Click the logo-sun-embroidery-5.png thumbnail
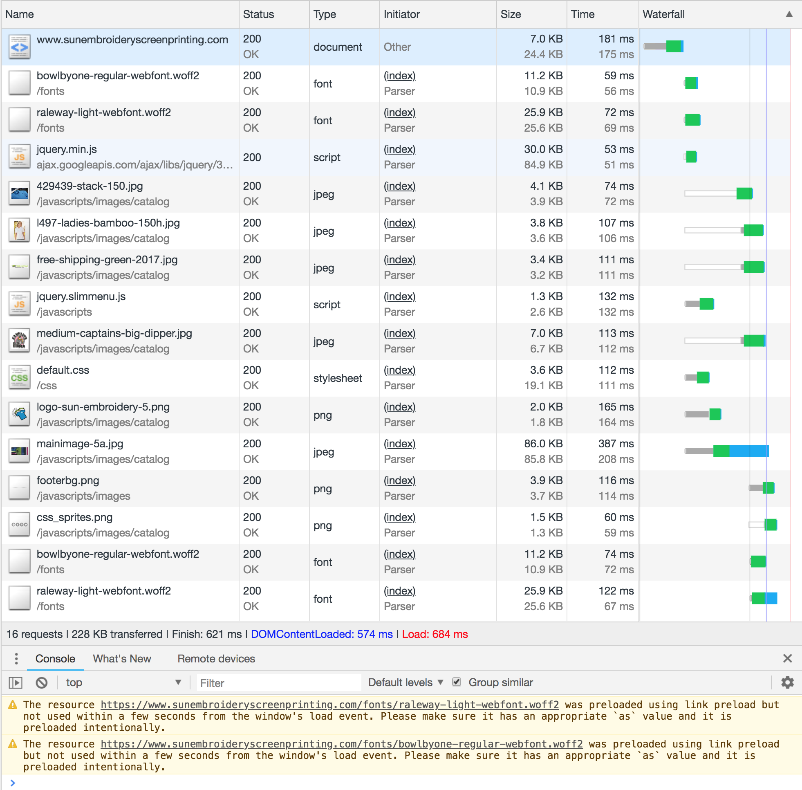The width and height of the screenshot is (802, 790). coord(20,415)
